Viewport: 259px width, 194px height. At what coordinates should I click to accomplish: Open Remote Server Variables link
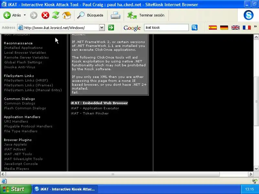[x=27, y=58]
